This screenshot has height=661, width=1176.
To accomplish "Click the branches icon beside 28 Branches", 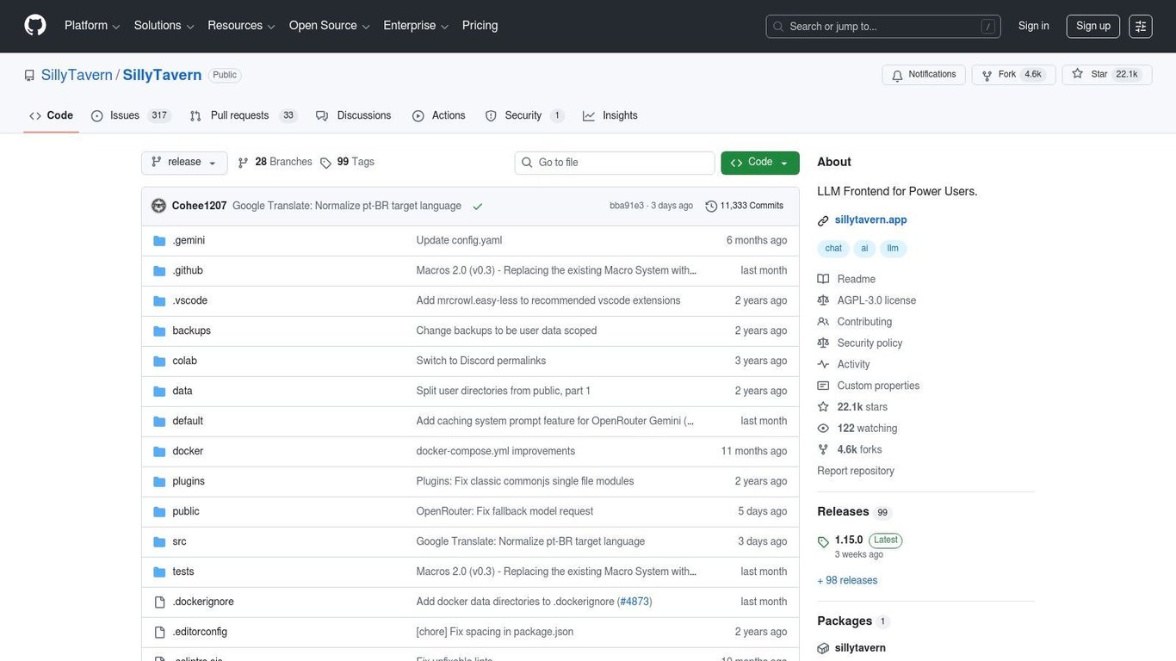I will [244, 163].
